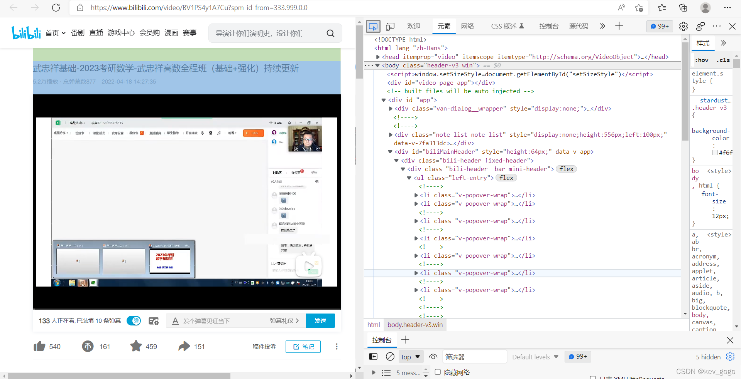
Task: Expand more Styles pane tabs chevron
Action: (x=723, y=43)
